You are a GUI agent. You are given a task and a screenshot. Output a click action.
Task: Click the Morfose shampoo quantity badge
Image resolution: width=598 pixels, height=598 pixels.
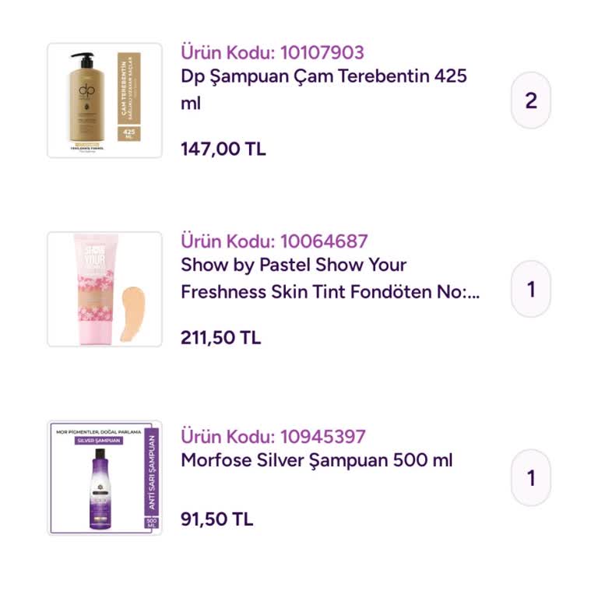tap(531, 477)
